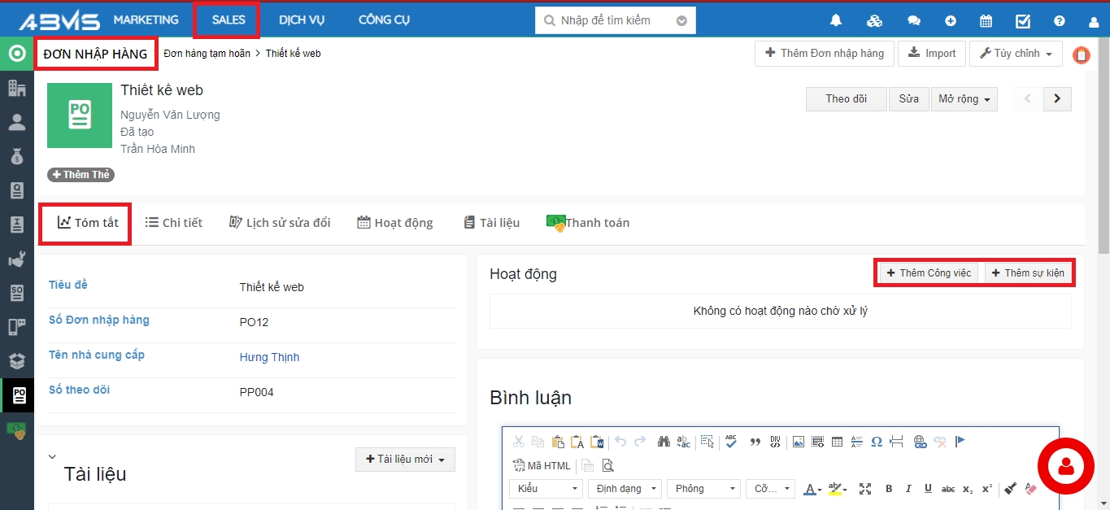Toggle underline formatting in comment editor

click(928, 489)
